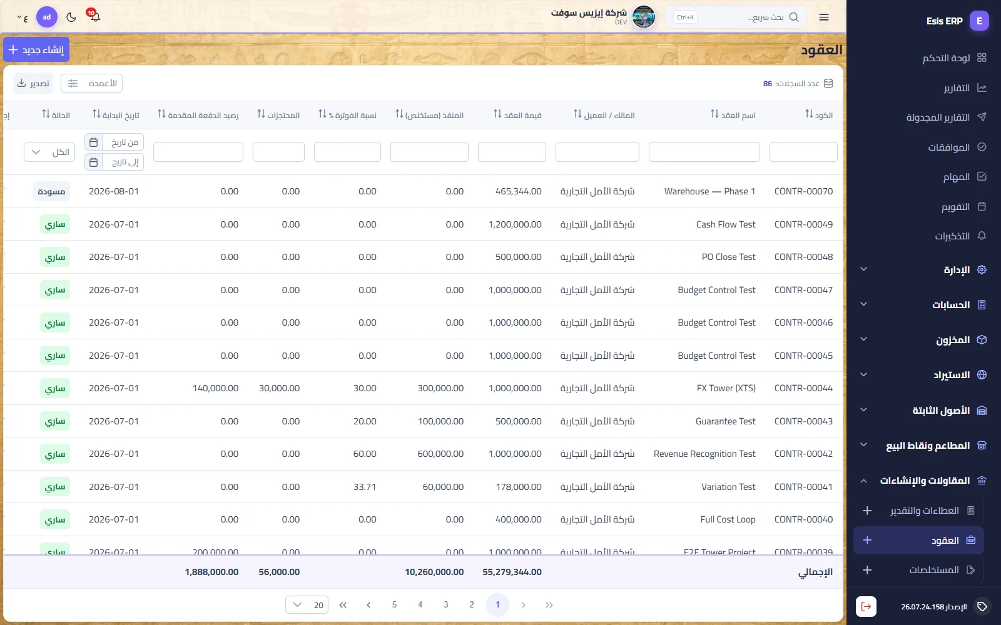Open التقويم calendar menu item
The height and width of the screenshot is (625, 1001).
click(964, 206)
